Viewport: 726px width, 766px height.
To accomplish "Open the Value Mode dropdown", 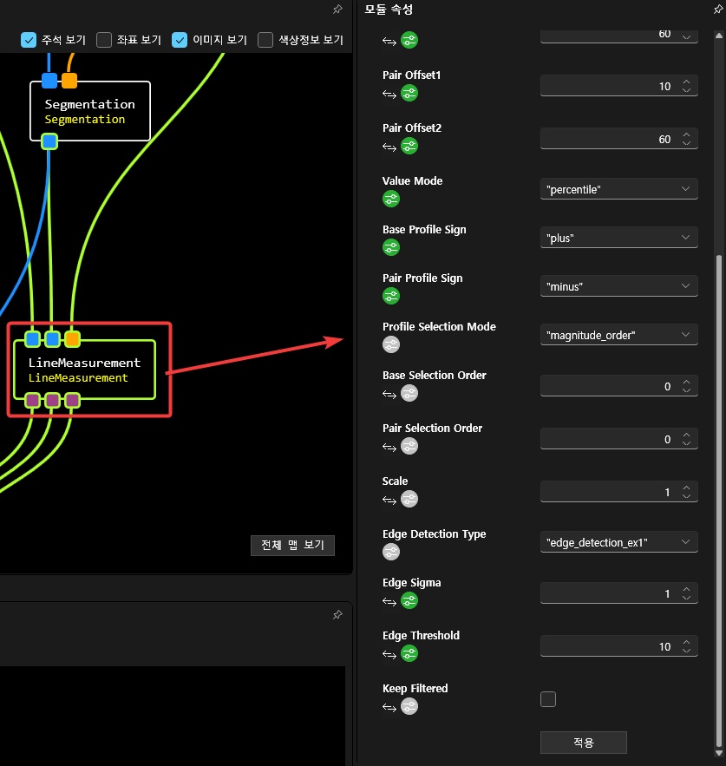I will click(x=618, y=189).
